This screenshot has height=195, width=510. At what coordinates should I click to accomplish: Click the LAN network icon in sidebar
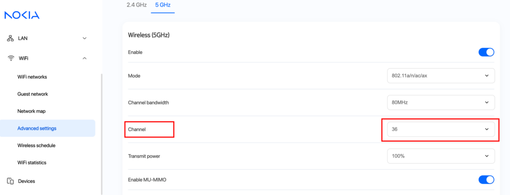tap(10, 38)
